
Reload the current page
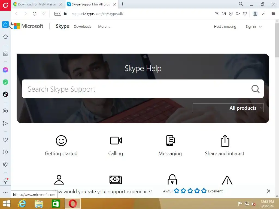(34, 14)
